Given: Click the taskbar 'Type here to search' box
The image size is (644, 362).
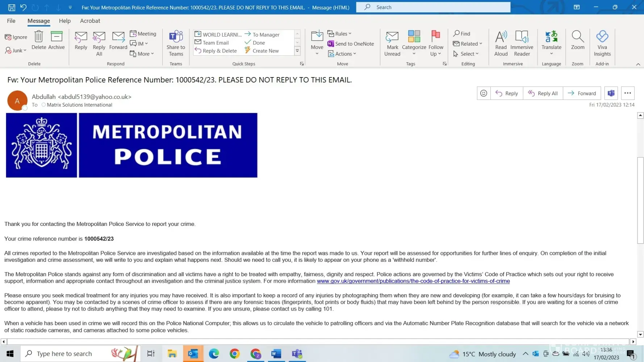Looking at the screenshot, I should tap(80, 354).
